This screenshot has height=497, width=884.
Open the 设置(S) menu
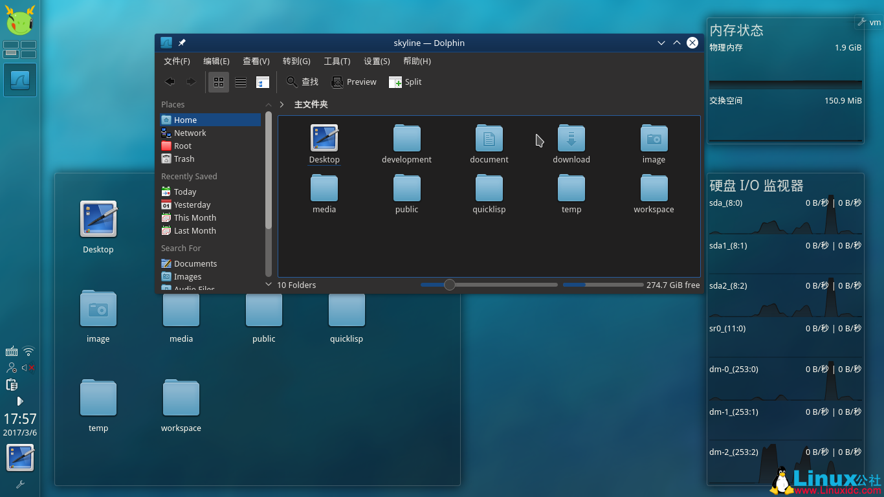click(377, 61)
